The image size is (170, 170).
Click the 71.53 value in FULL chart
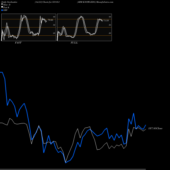click(x=106, y=20)
